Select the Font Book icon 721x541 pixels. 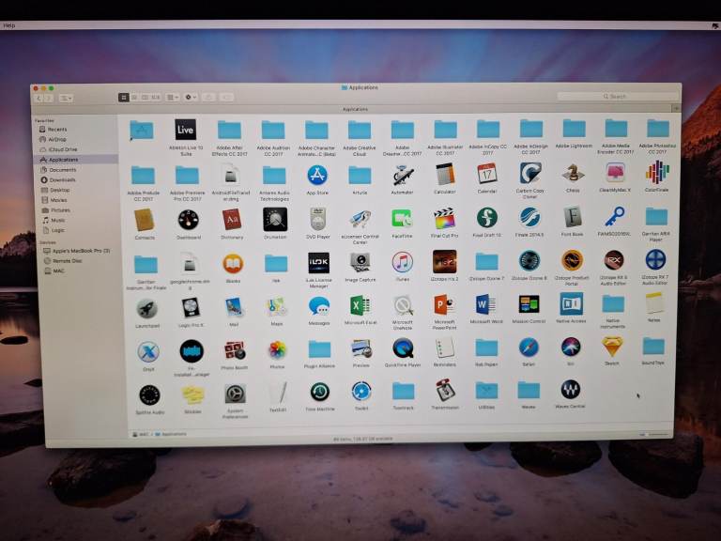pos(573,217)
